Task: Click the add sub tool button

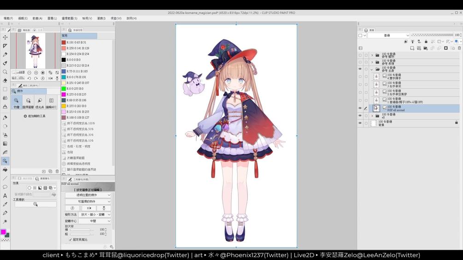Action: tap(35, 116)
